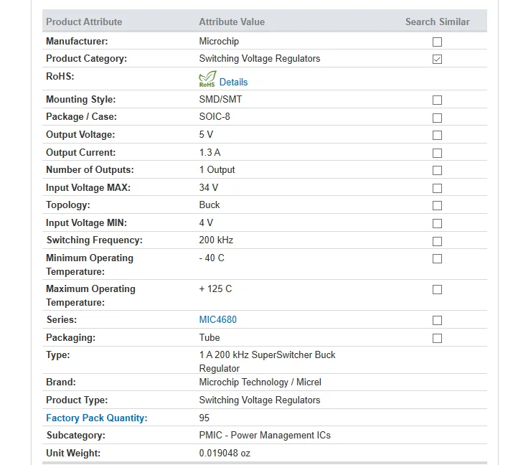Select the Input Voltage MIN checkbox
This screenshot has height=465, width=513.
(437, 223)
